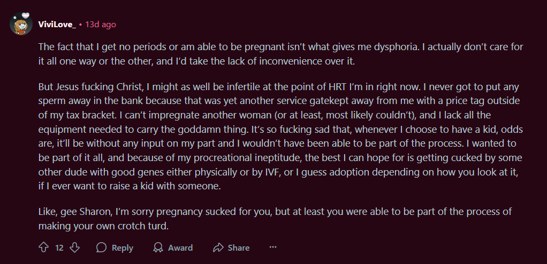Click the dot separator before the timestamp
This screenshot has width=547, height=264.
[81, 25]
